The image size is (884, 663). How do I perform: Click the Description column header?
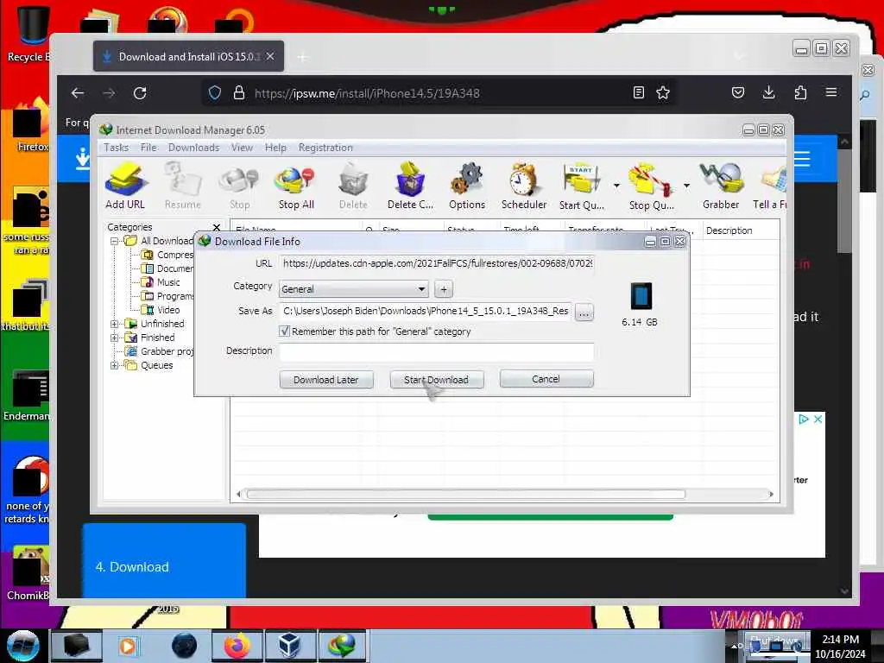729,230
